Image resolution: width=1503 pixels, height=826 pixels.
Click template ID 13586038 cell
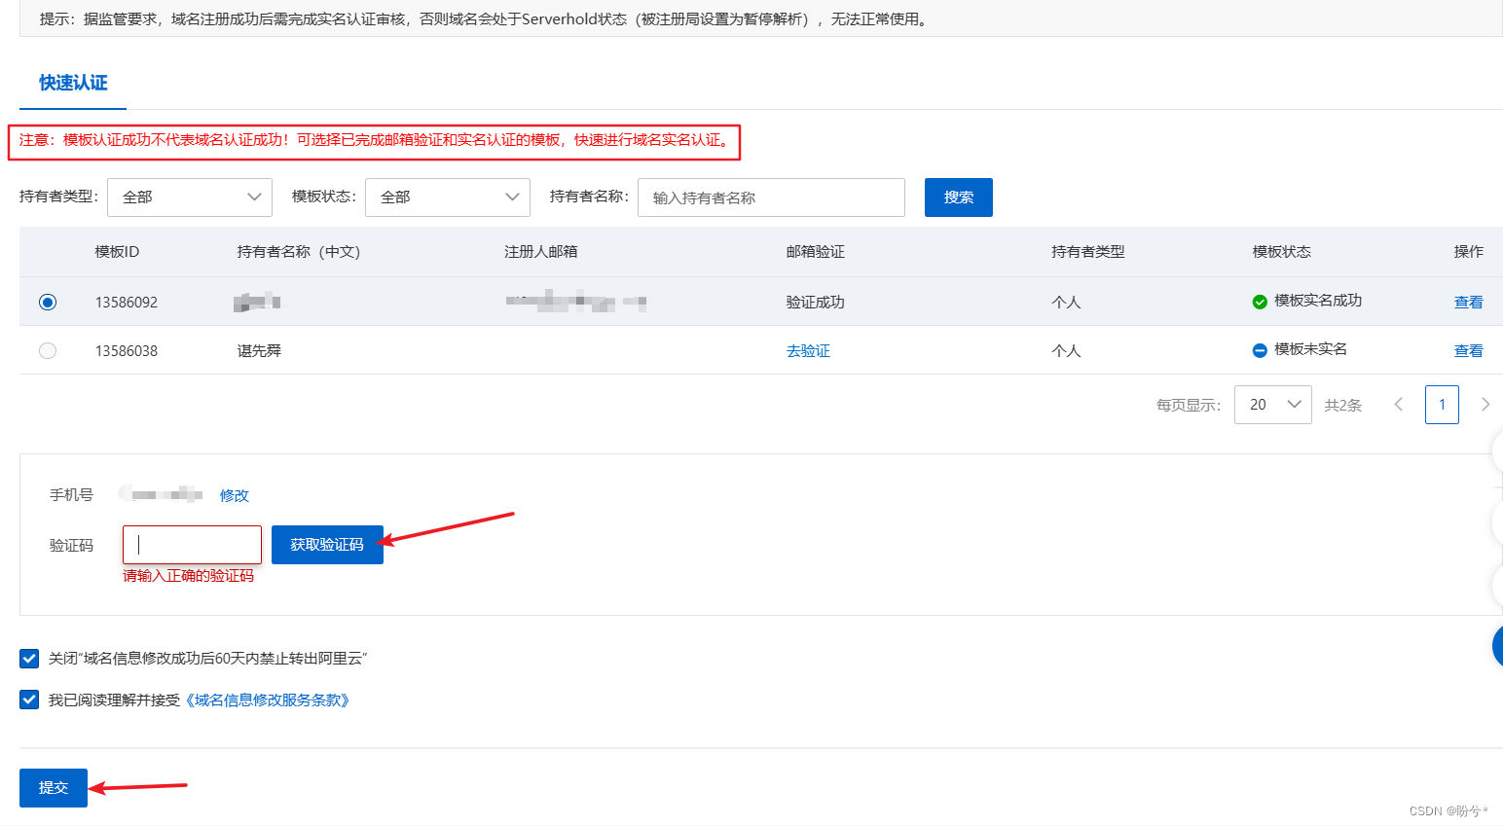(x=127, y=351)
